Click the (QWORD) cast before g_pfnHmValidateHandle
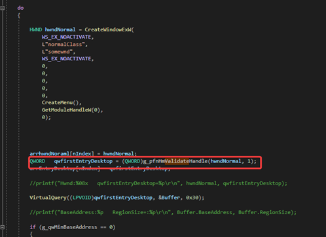Image resolution: width=326 pixels, height=237 pixels. 132,161
